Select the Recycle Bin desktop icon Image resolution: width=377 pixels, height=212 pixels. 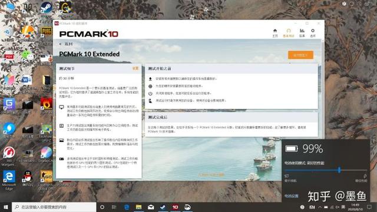9,35
